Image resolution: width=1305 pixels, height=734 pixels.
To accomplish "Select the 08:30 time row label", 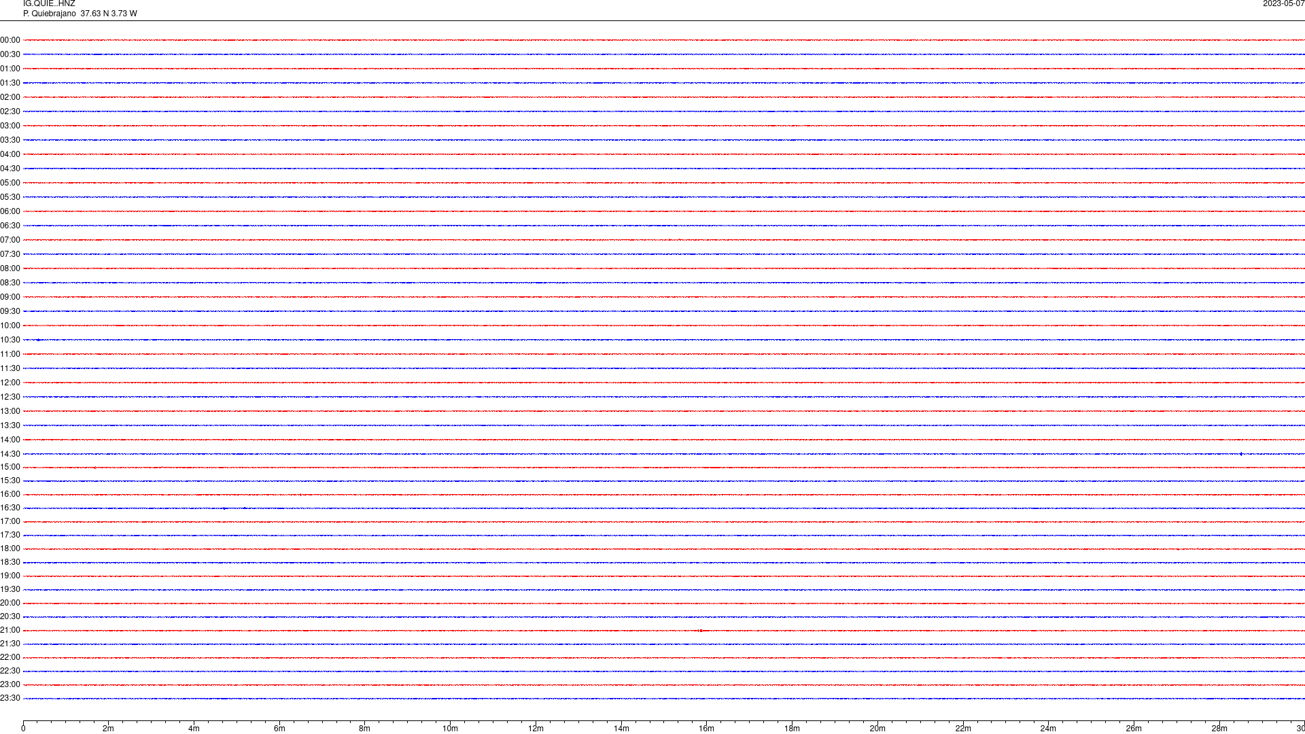I will pos(10,283).
